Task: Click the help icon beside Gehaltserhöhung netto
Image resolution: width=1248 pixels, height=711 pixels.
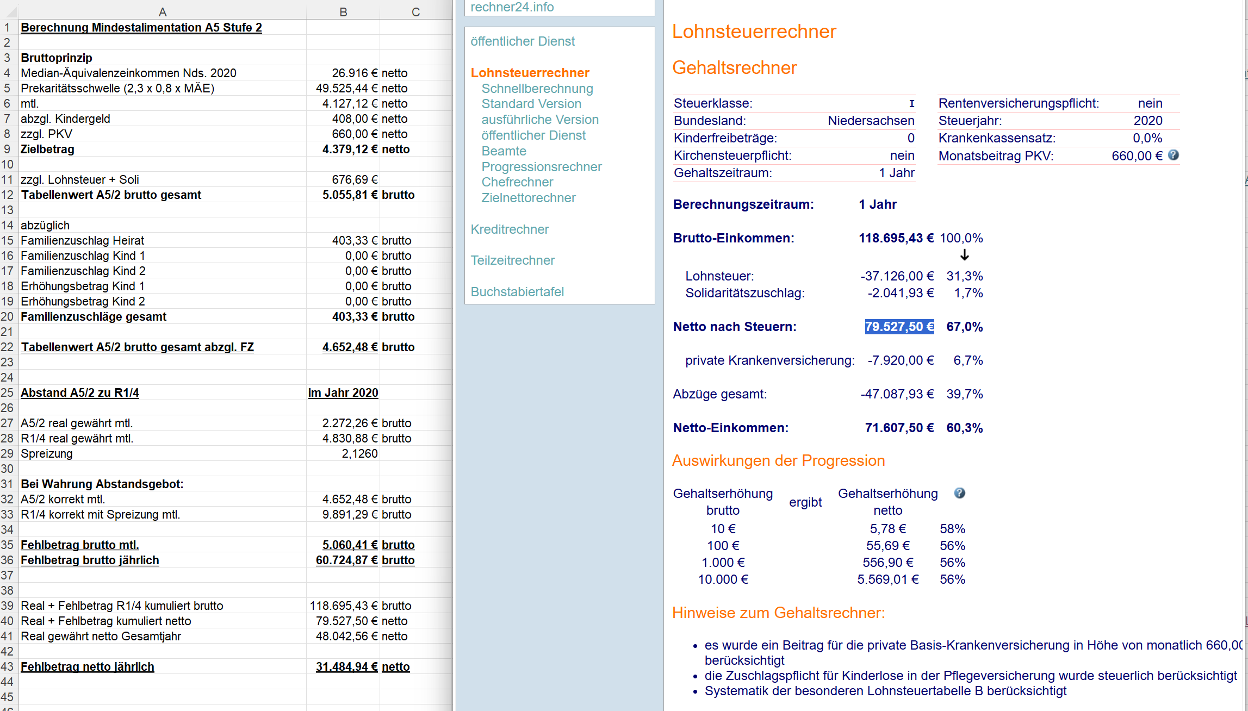Action: (x=960, y=493)
